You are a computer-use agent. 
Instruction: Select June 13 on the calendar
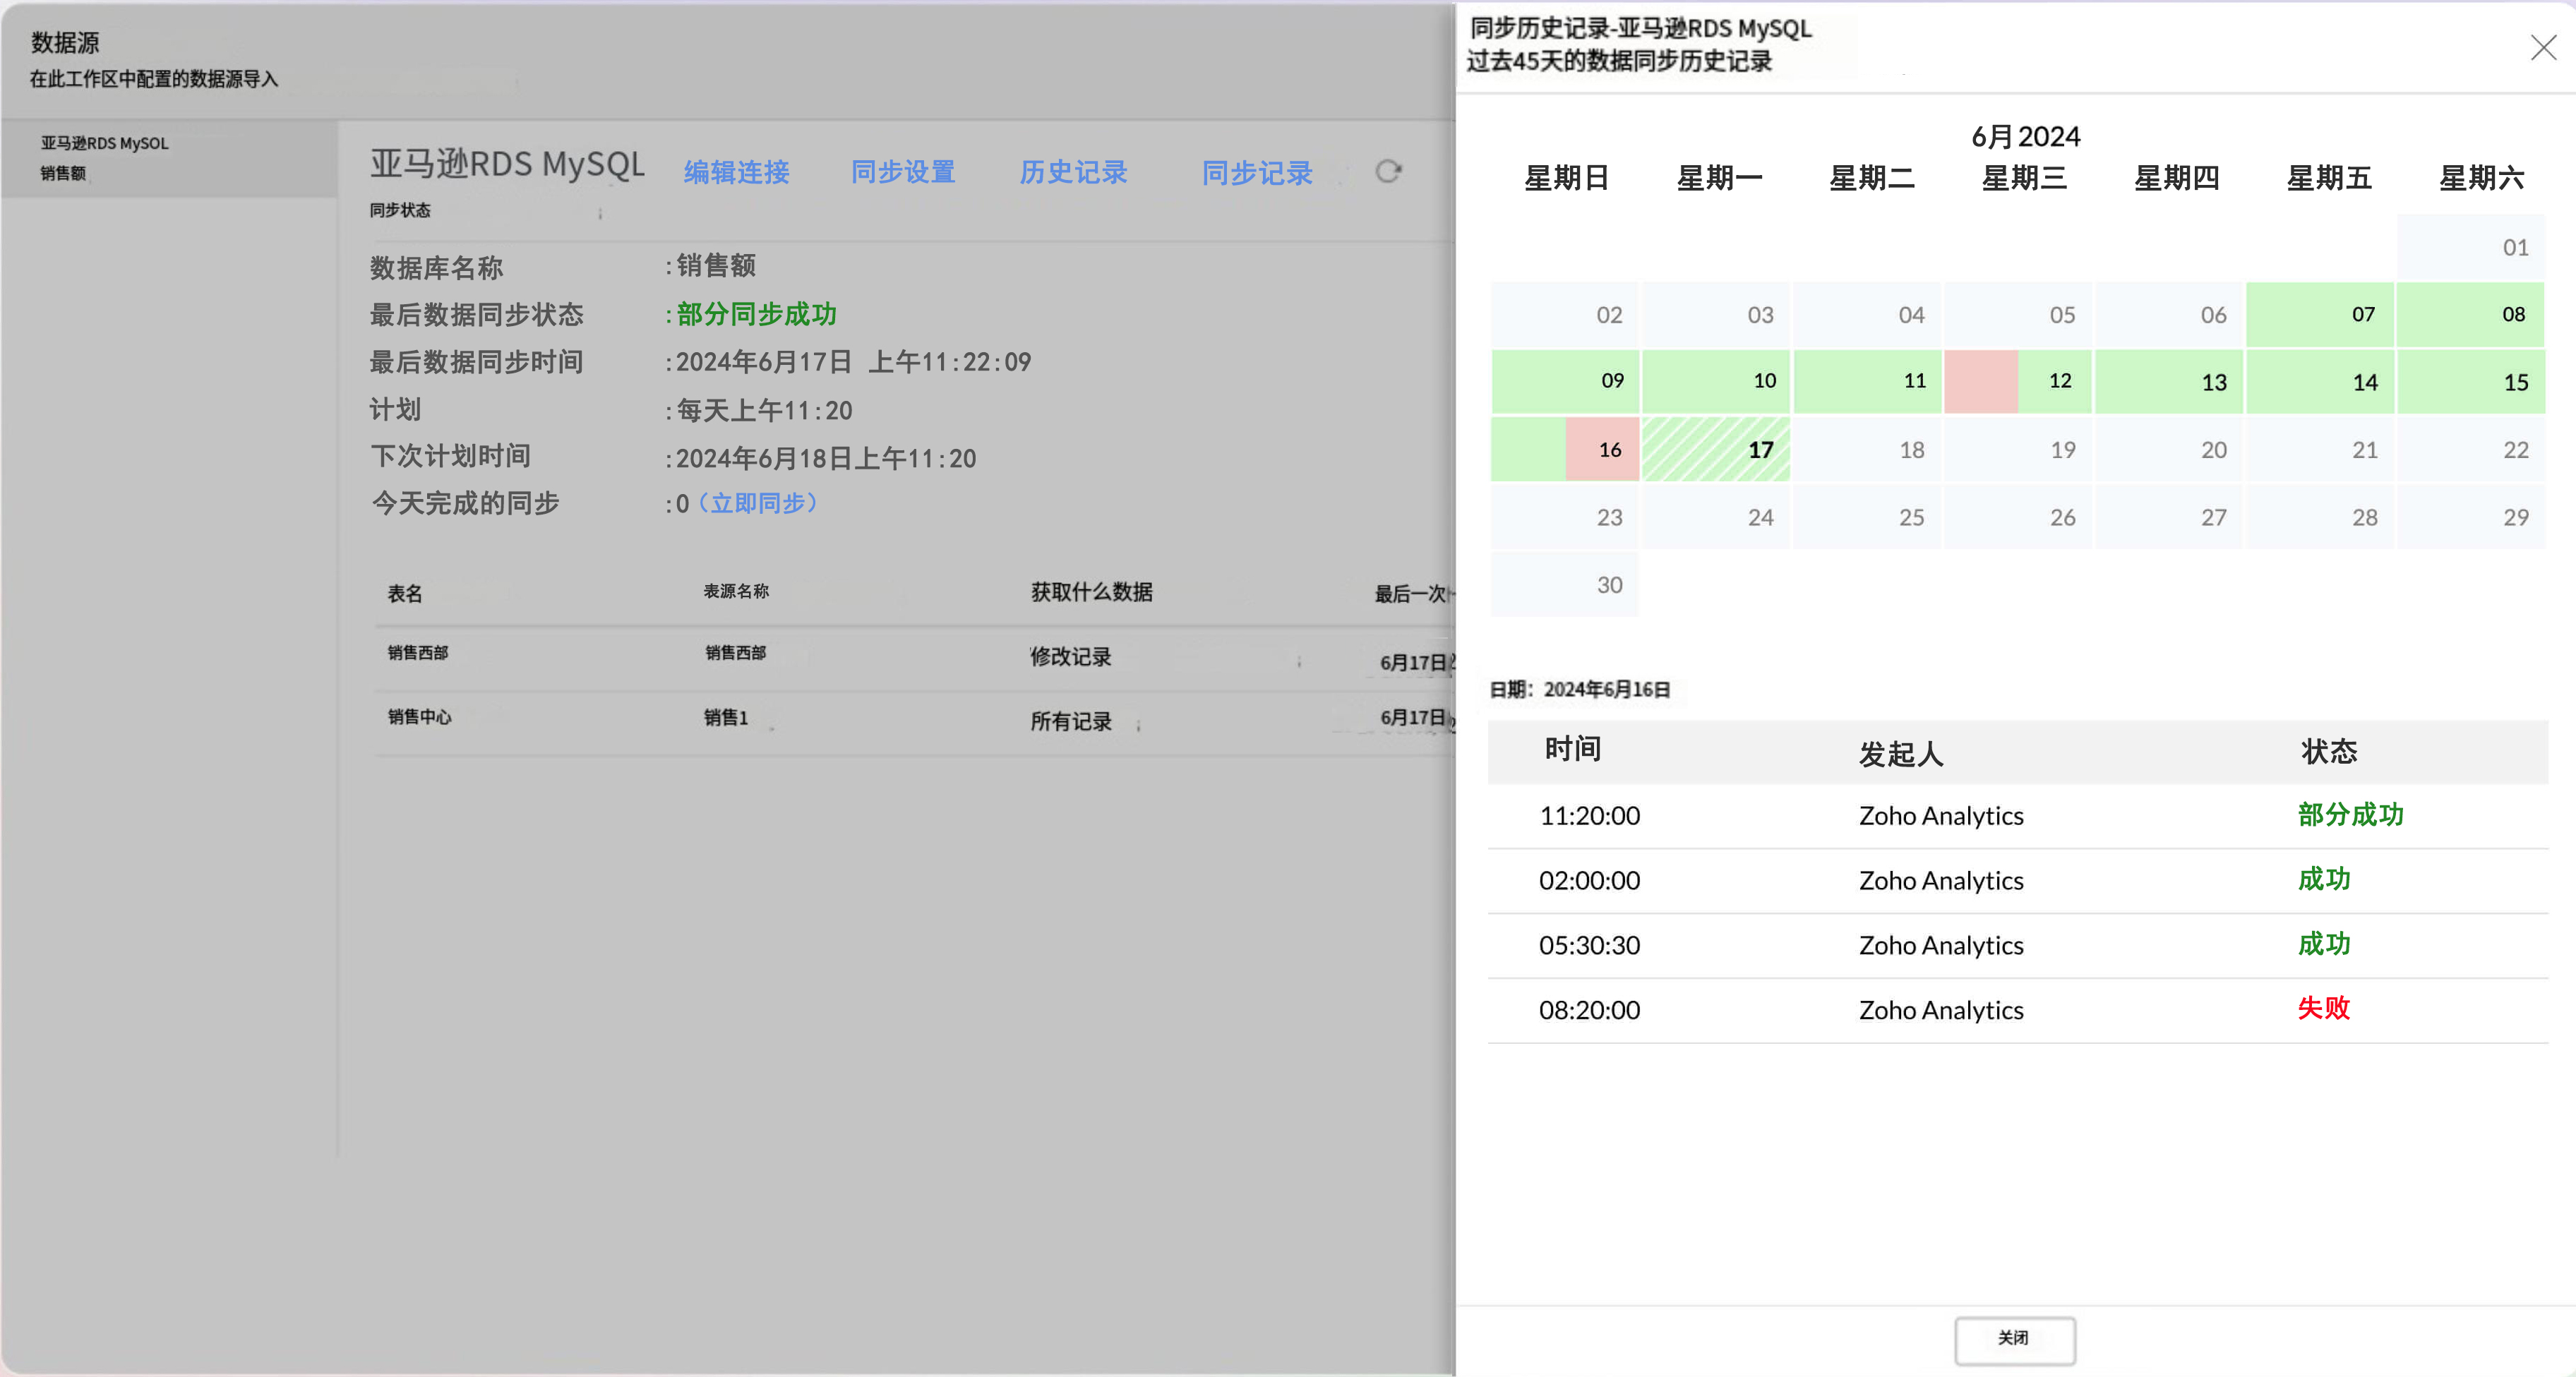click(2169, 381)
